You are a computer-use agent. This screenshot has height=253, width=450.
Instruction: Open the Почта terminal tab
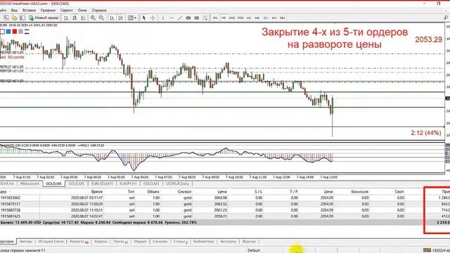(x=120, y=242)
